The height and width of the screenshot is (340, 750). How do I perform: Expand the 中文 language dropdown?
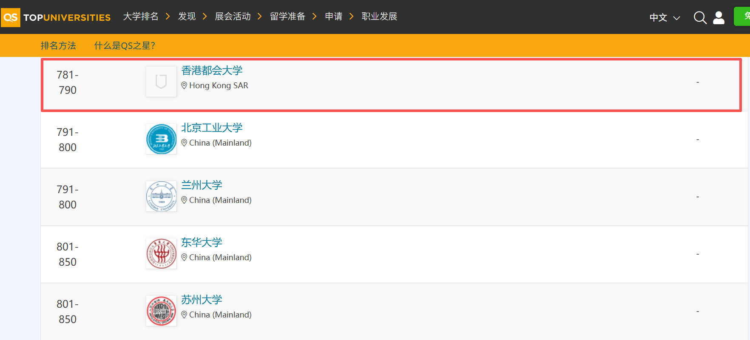tap(665, 17)
